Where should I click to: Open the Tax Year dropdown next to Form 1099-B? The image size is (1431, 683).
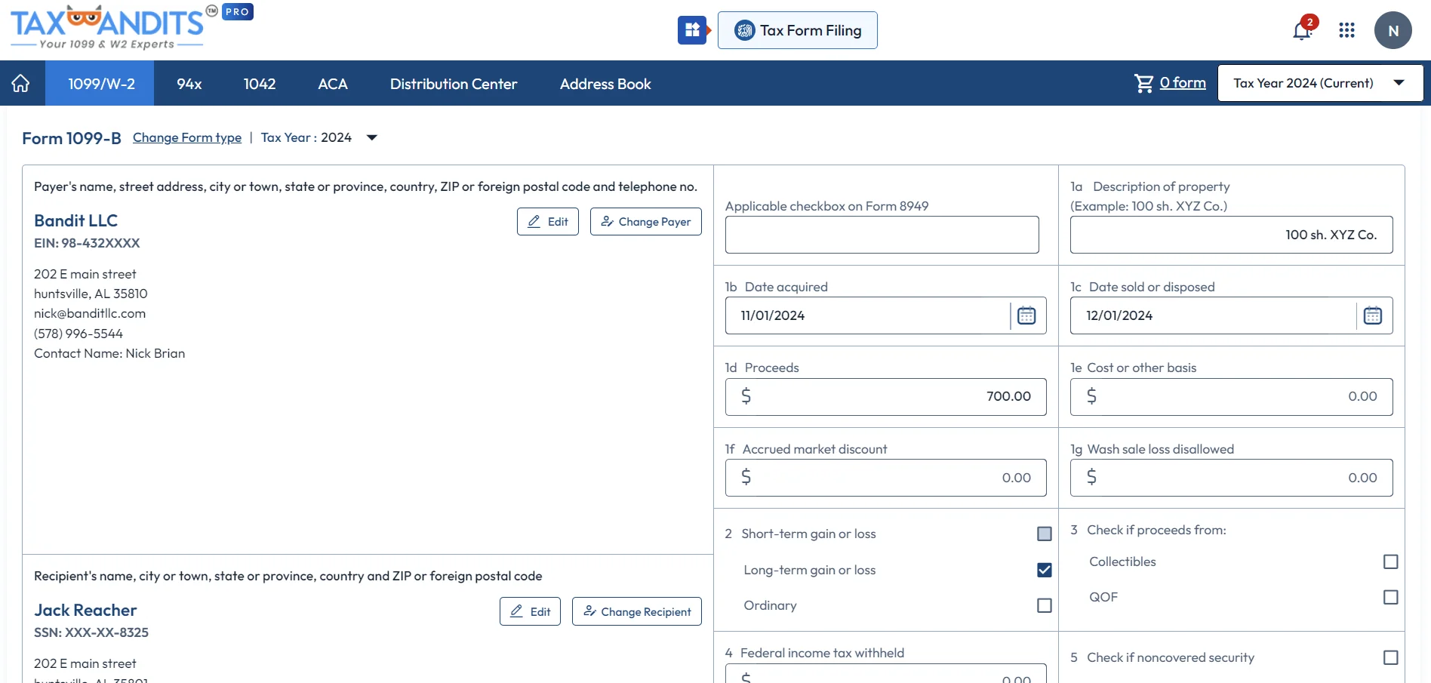click(x=371, y=137)
